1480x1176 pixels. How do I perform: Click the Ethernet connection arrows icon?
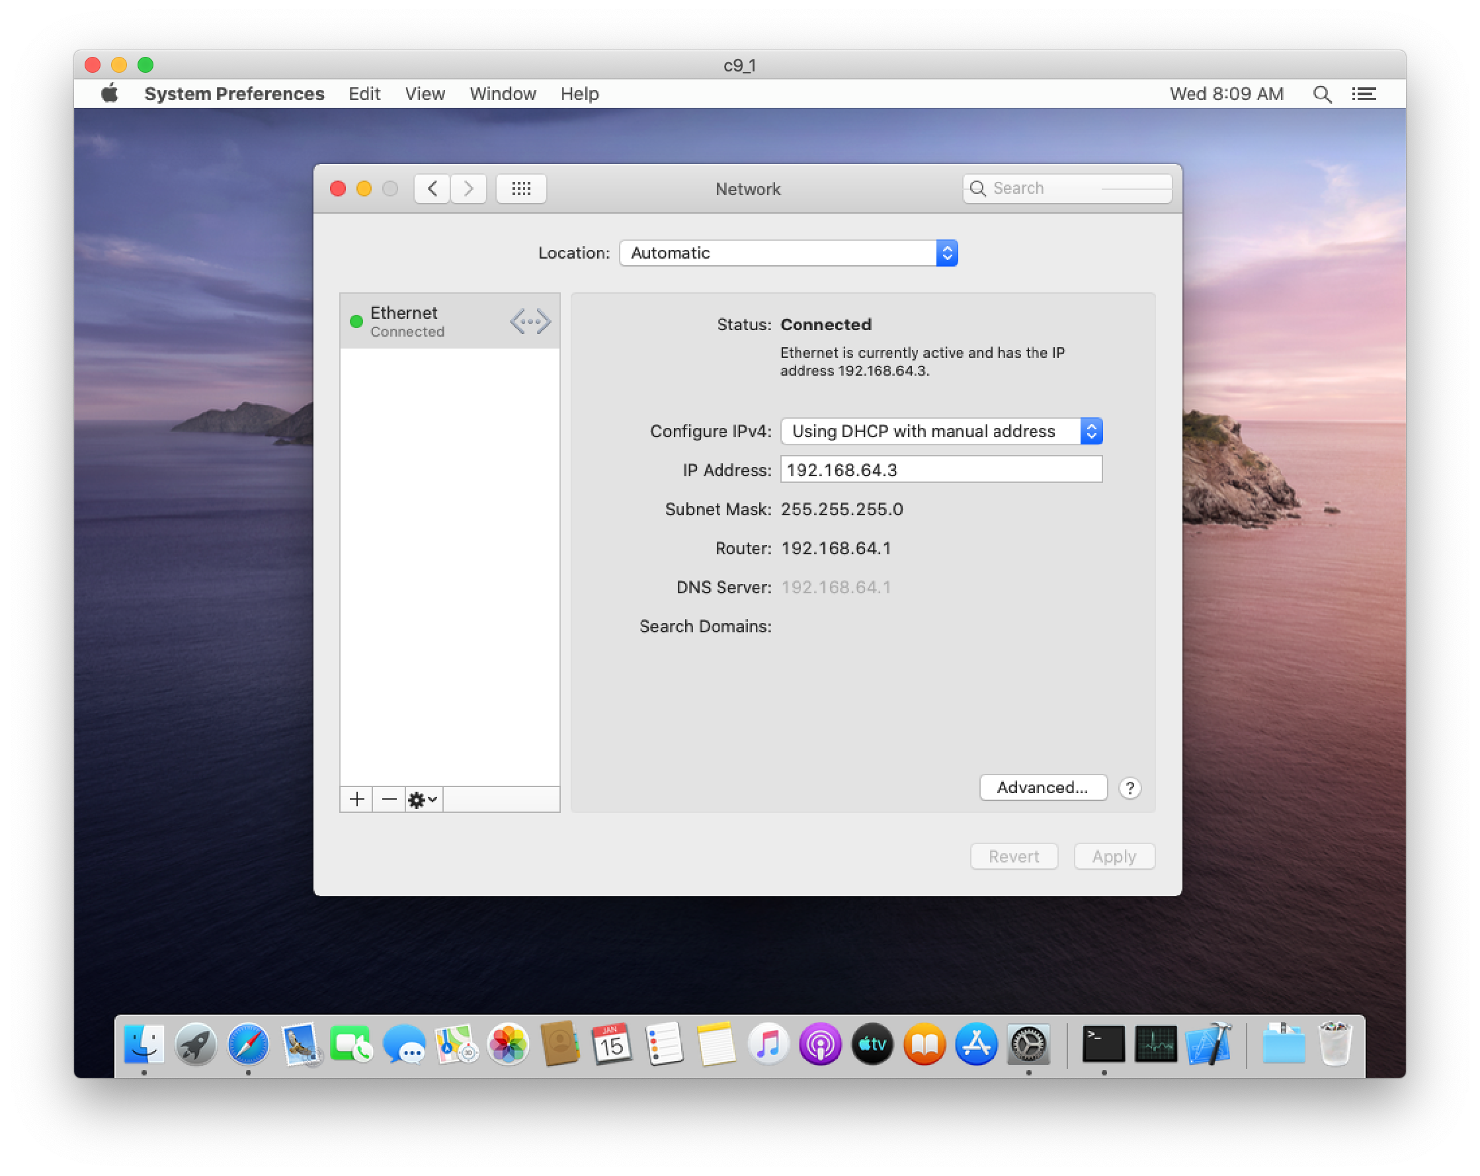(x=530, y=321)
